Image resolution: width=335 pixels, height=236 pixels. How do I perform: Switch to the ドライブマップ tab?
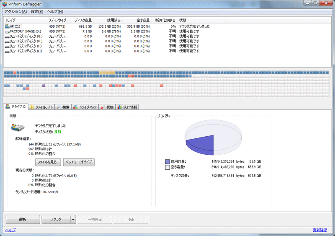[x=85, y=107]
